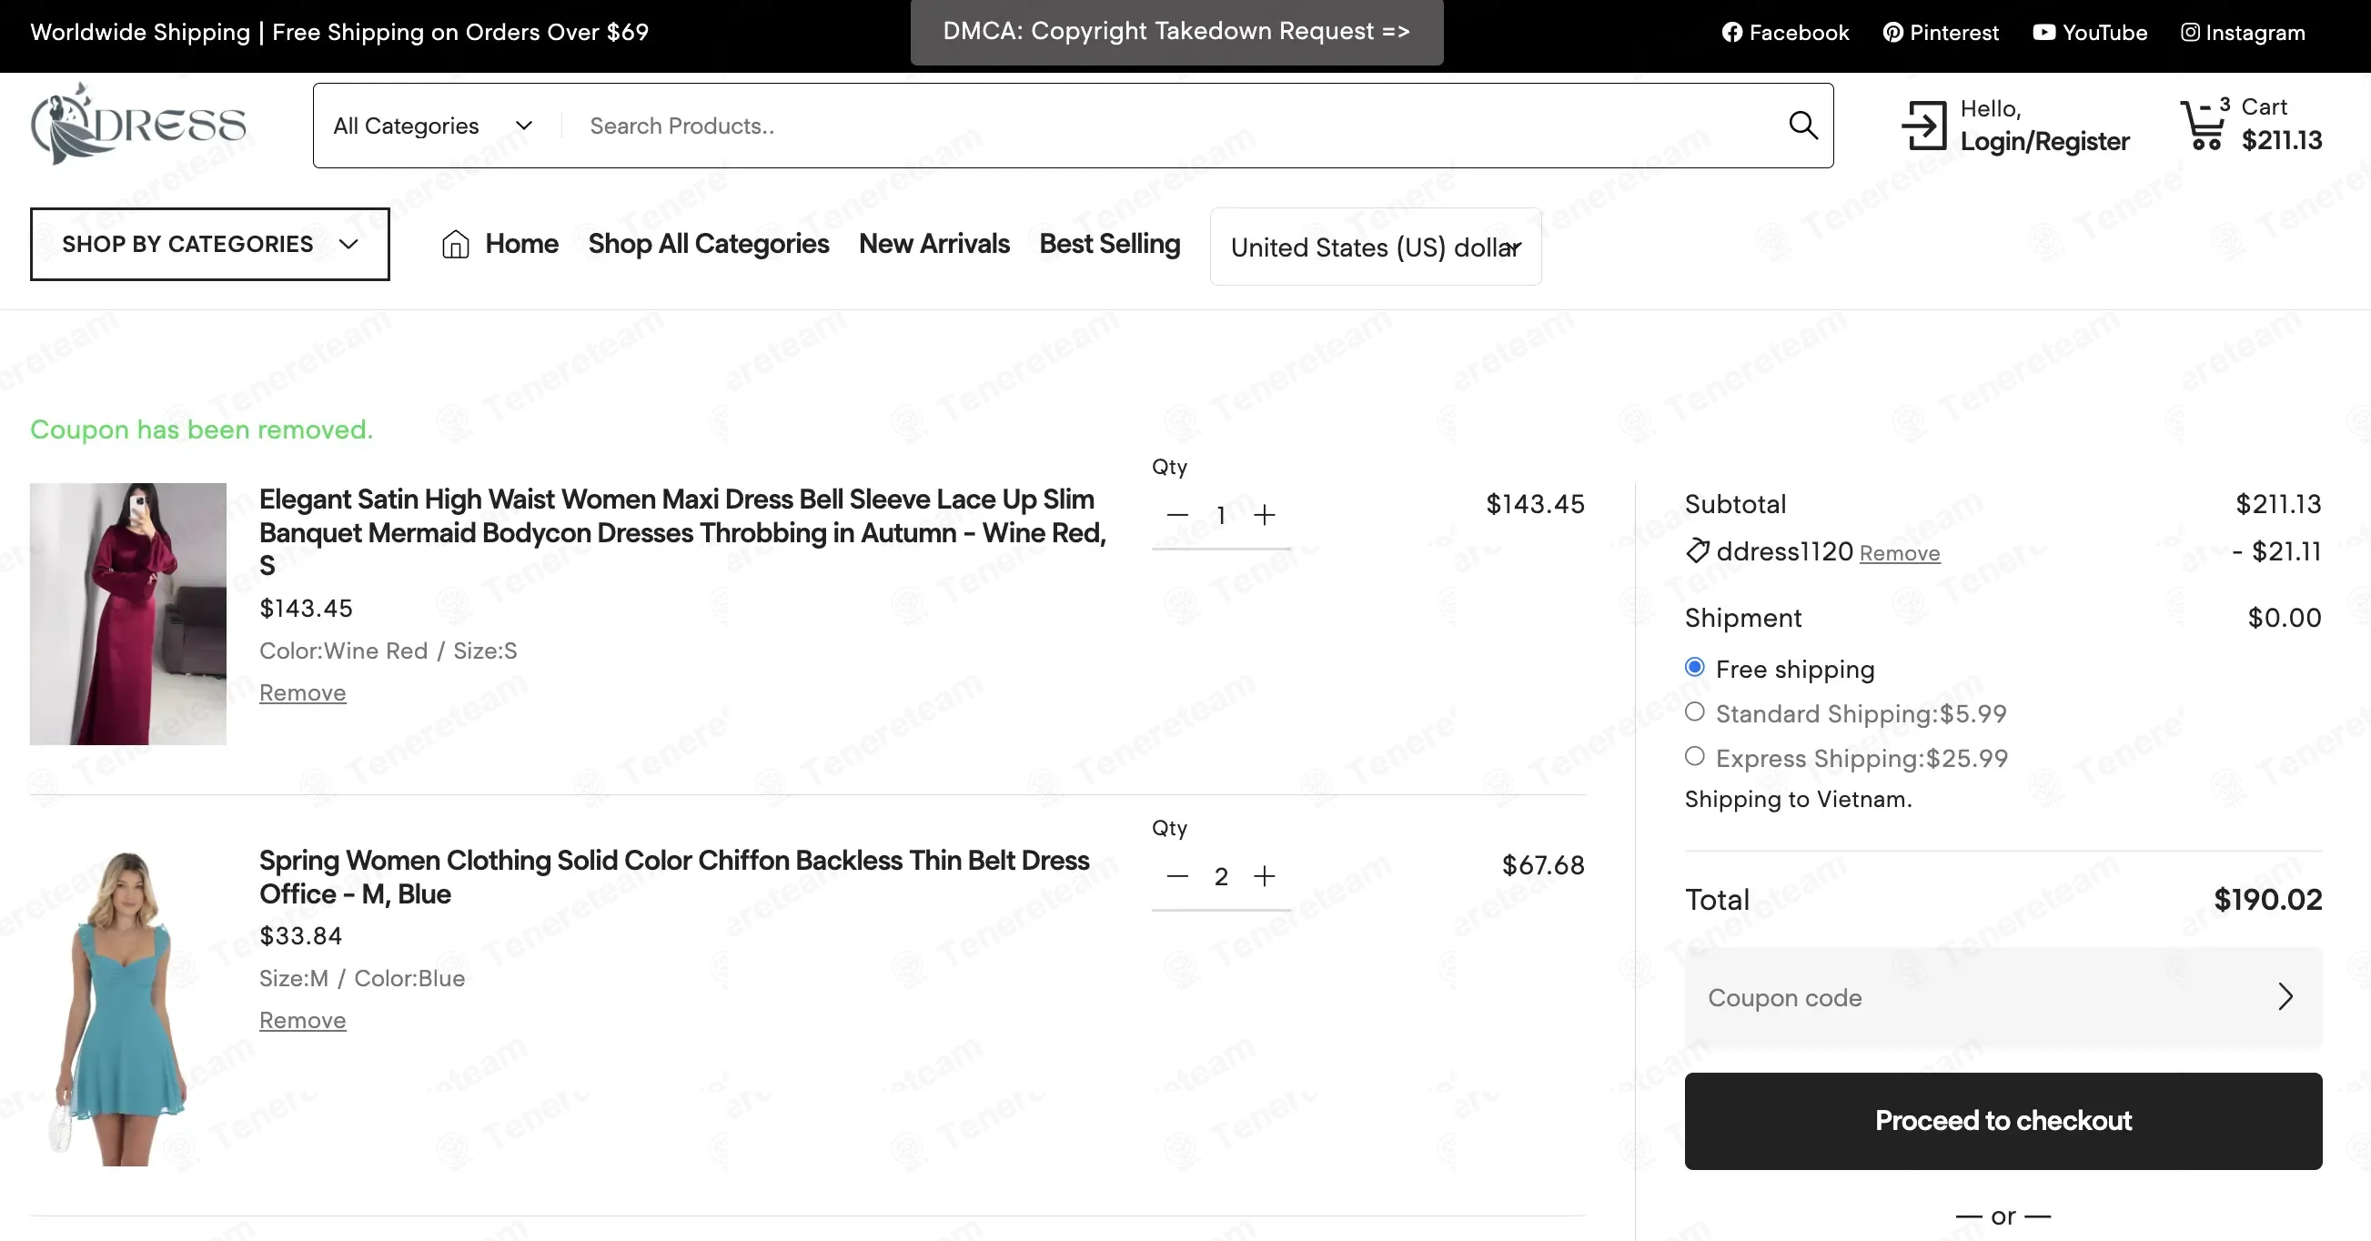
Task: Click the login arrow icon
Action: click(1923, 126)
